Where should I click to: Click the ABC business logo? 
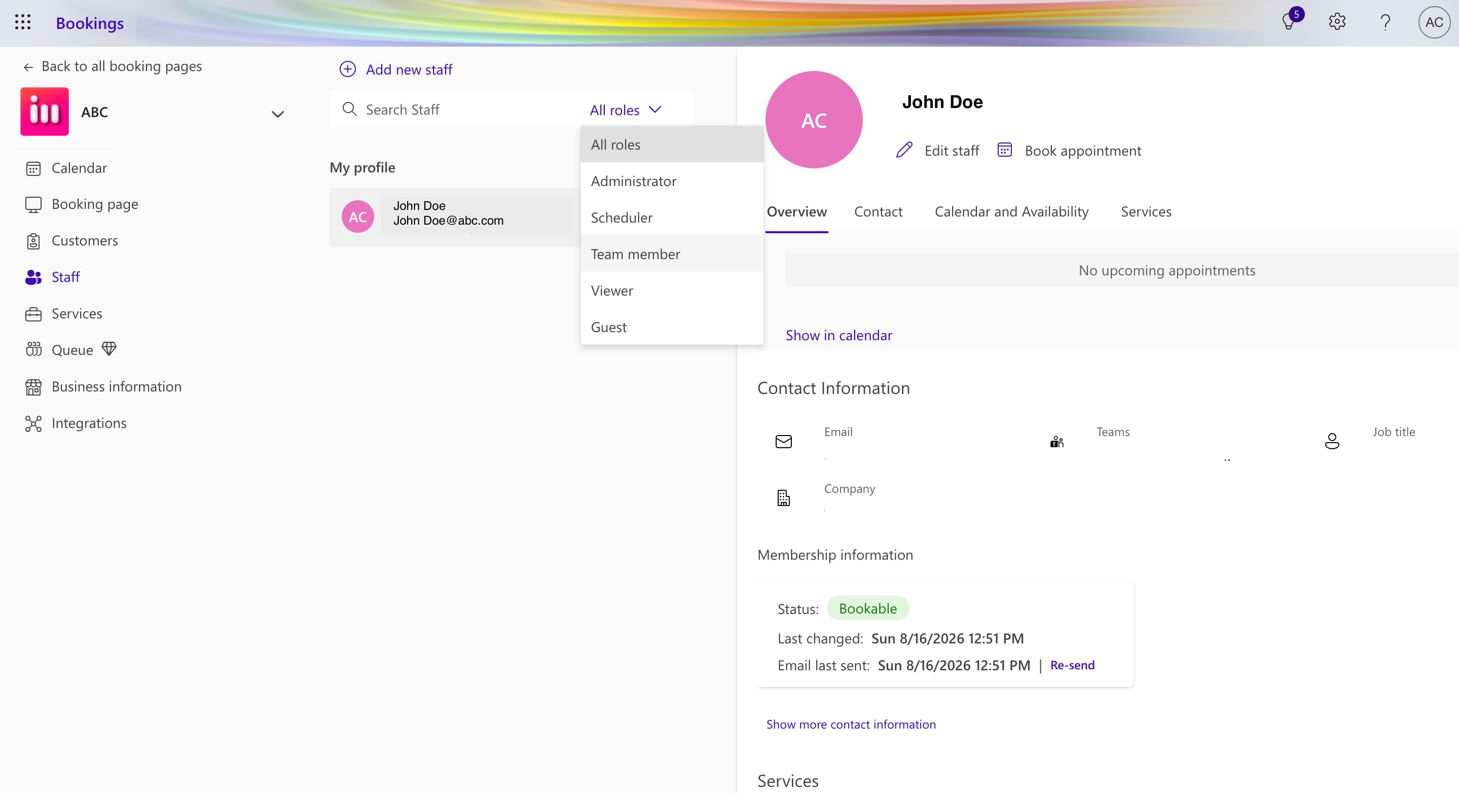coord(45,112)
